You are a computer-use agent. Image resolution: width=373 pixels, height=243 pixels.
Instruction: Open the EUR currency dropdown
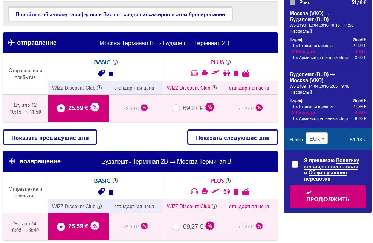click(317, 139)
